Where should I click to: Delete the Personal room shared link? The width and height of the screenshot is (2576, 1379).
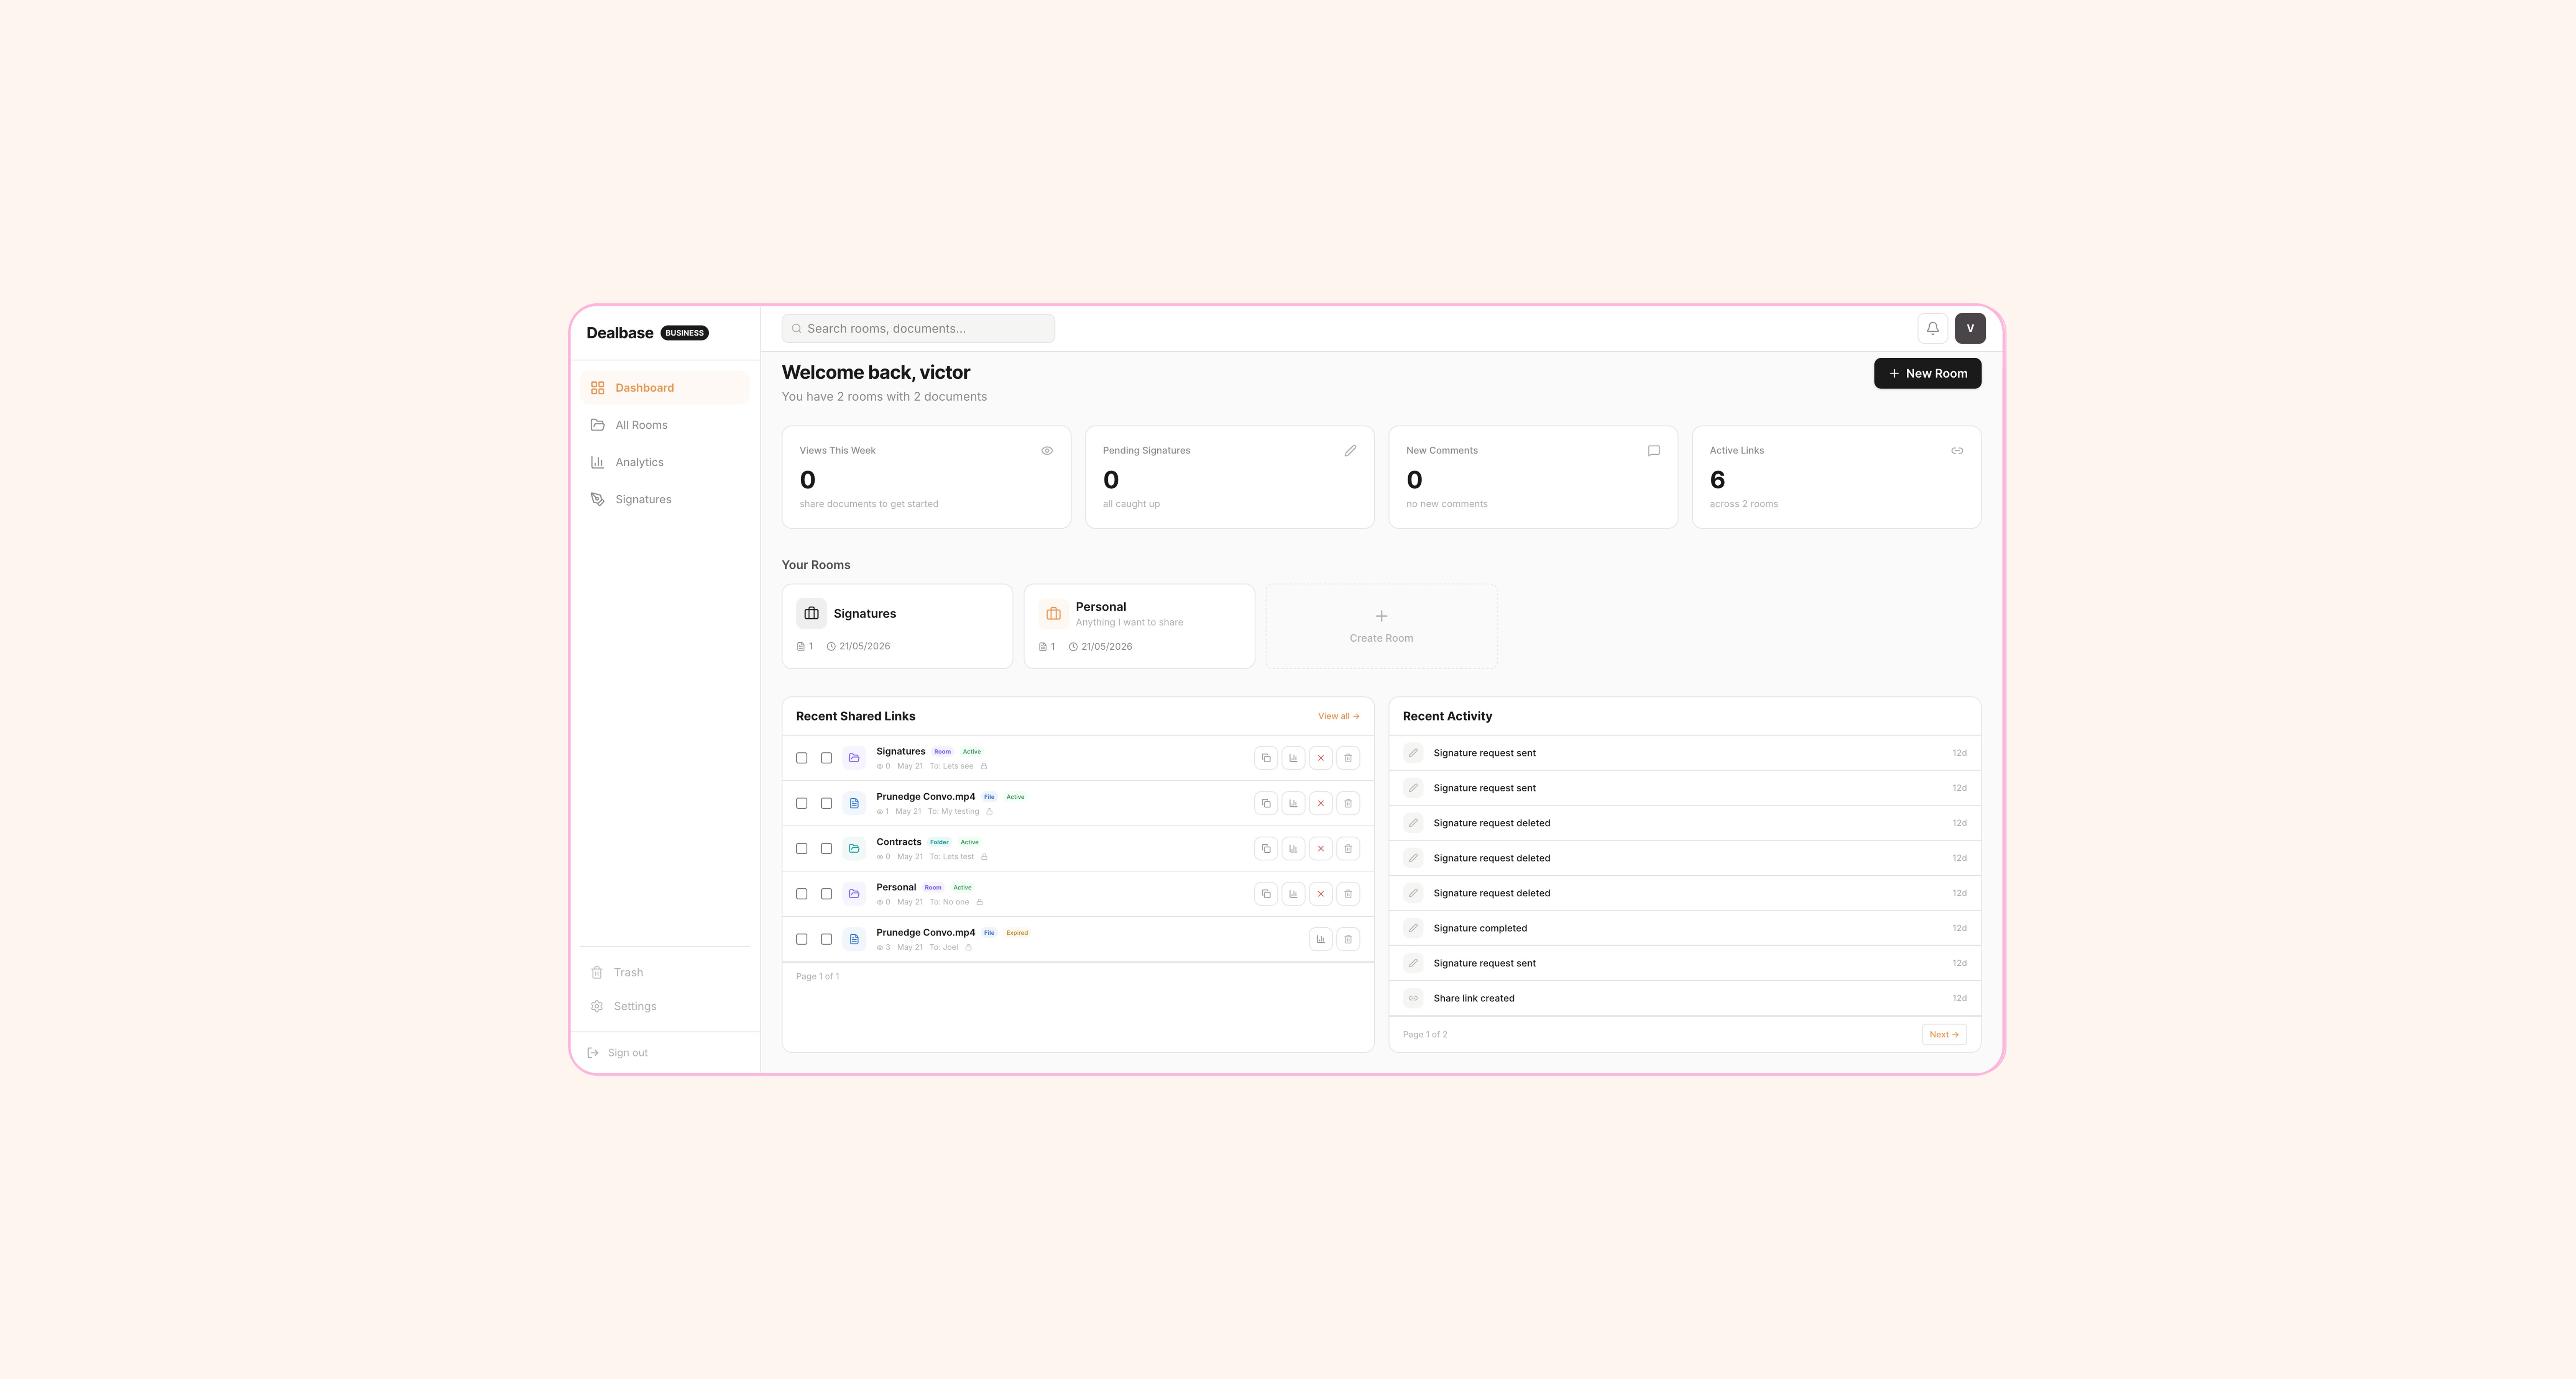click(x=1348, y=894)
